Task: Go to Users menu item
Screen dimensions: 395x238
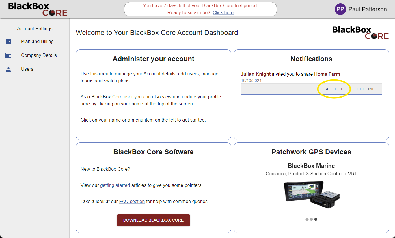Action: [x=27, y=69]
